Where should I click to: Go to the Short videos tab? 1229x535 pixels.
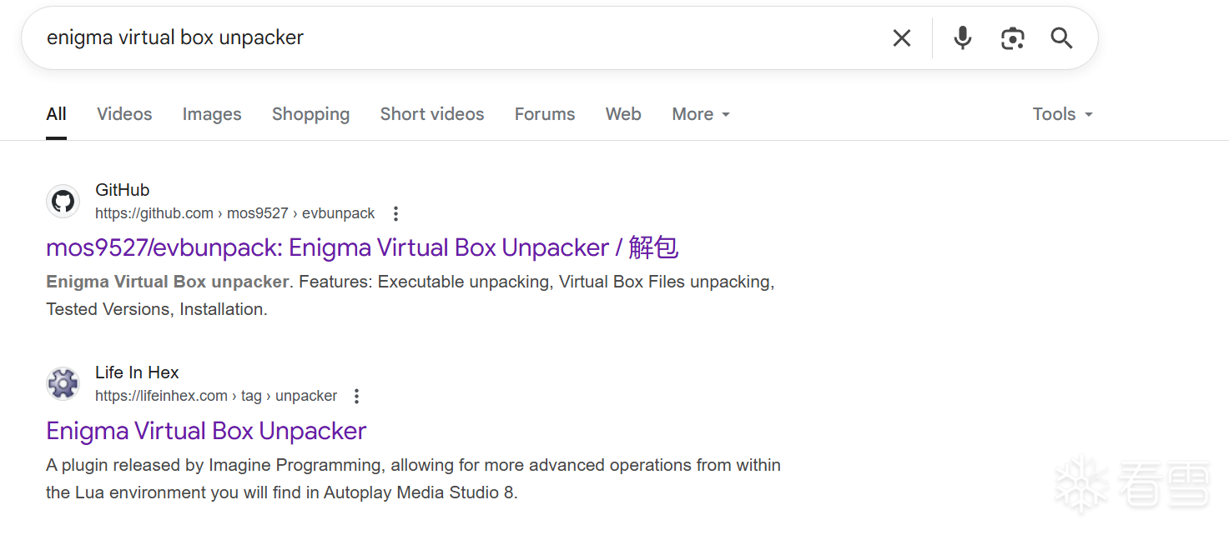click(431, 114)
